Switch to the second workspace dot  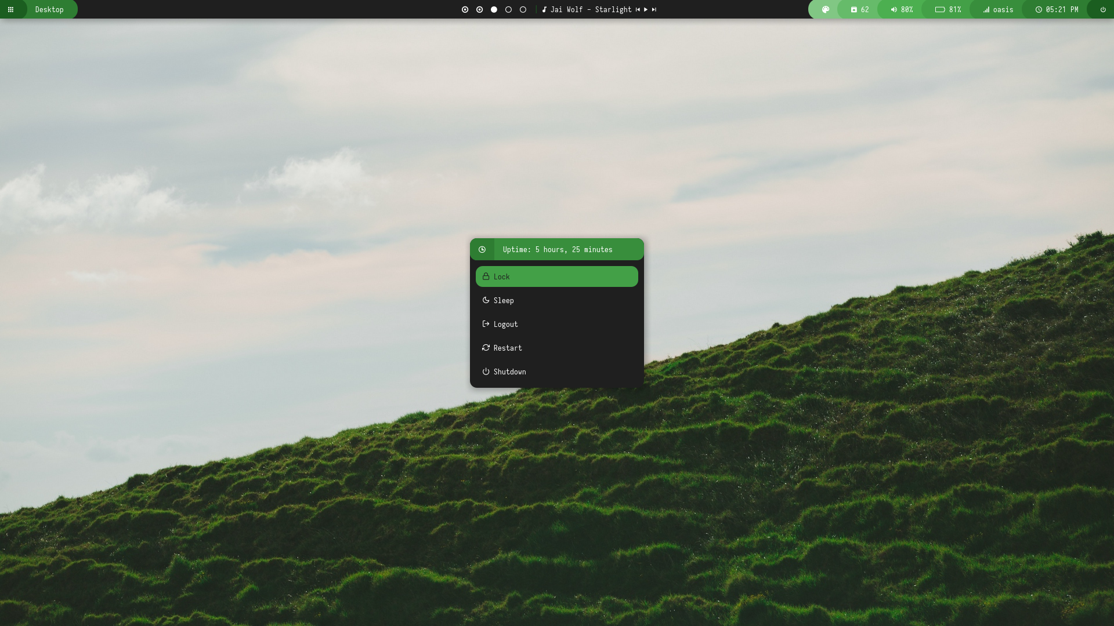point(479,9)
